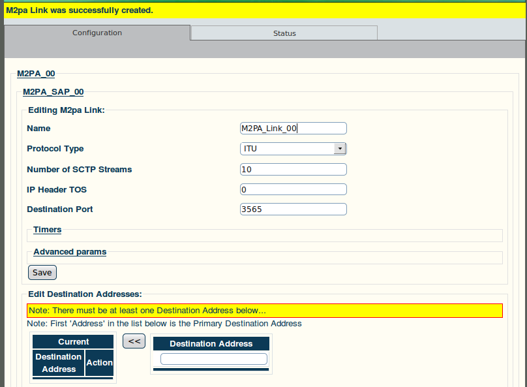The width and height of the screenshot is (527, 387).
Task: Click the yellow Destination Address note
Action: click(x=265, y=311)
